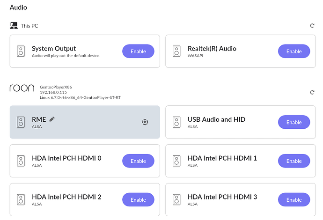Image resolution: width=323 pixels, height=220 pixels.
Task: Click the roon logo
Action: coord(22,88)
